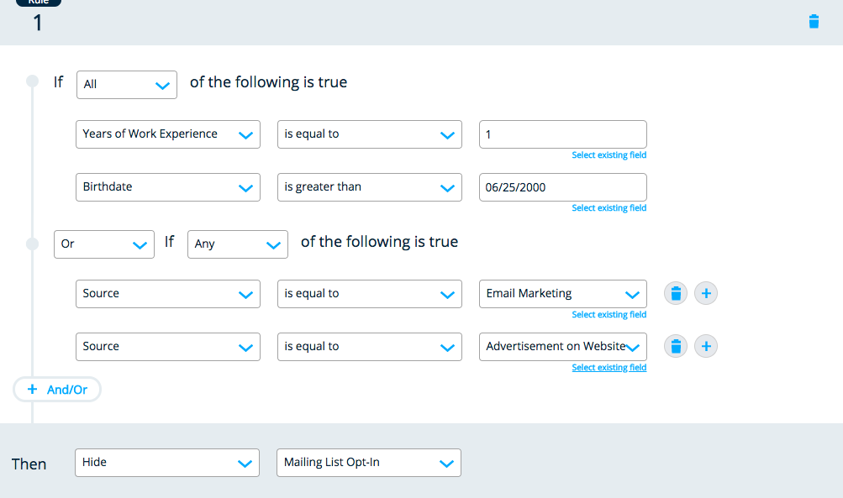The image size is (843, 498).
Task: Open the Hide action dropdown
Action: [x=168, y=463]
